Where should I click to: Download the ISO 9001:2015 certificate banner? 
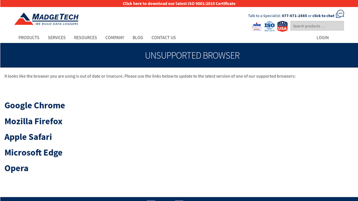pos(179,4)
